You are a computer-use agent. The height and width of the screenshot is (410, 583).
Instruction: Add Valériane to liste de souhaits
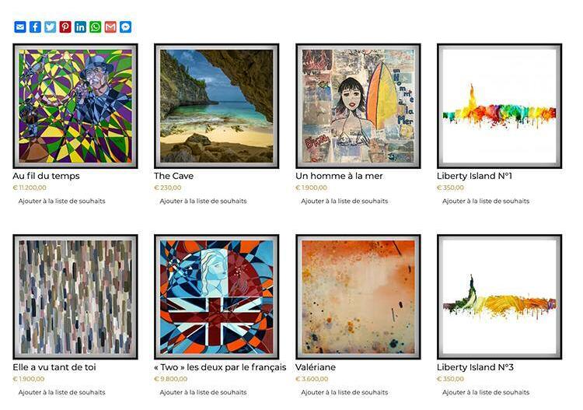click(x=344, y=392)
